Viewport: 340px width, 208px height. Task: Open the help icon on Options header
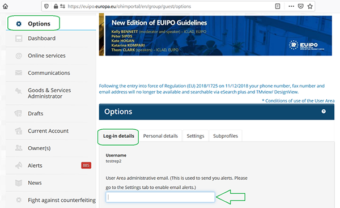(x=324, y=112)
